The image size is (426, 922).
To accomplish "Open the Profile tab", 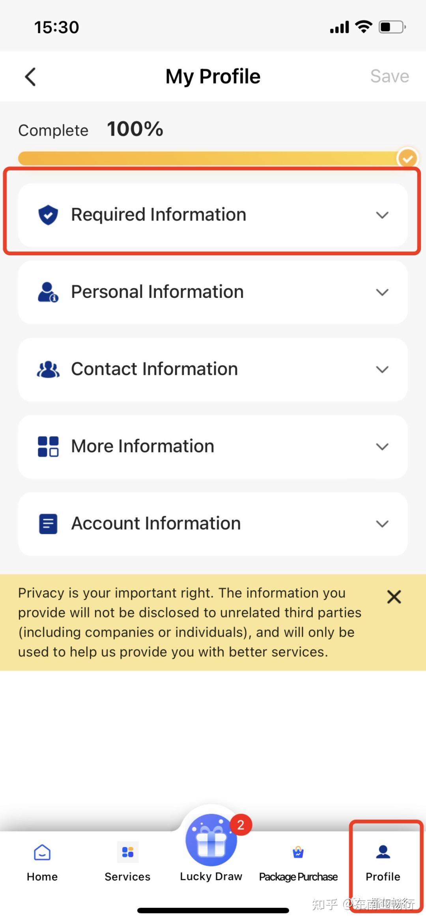I will coord(383,863).
